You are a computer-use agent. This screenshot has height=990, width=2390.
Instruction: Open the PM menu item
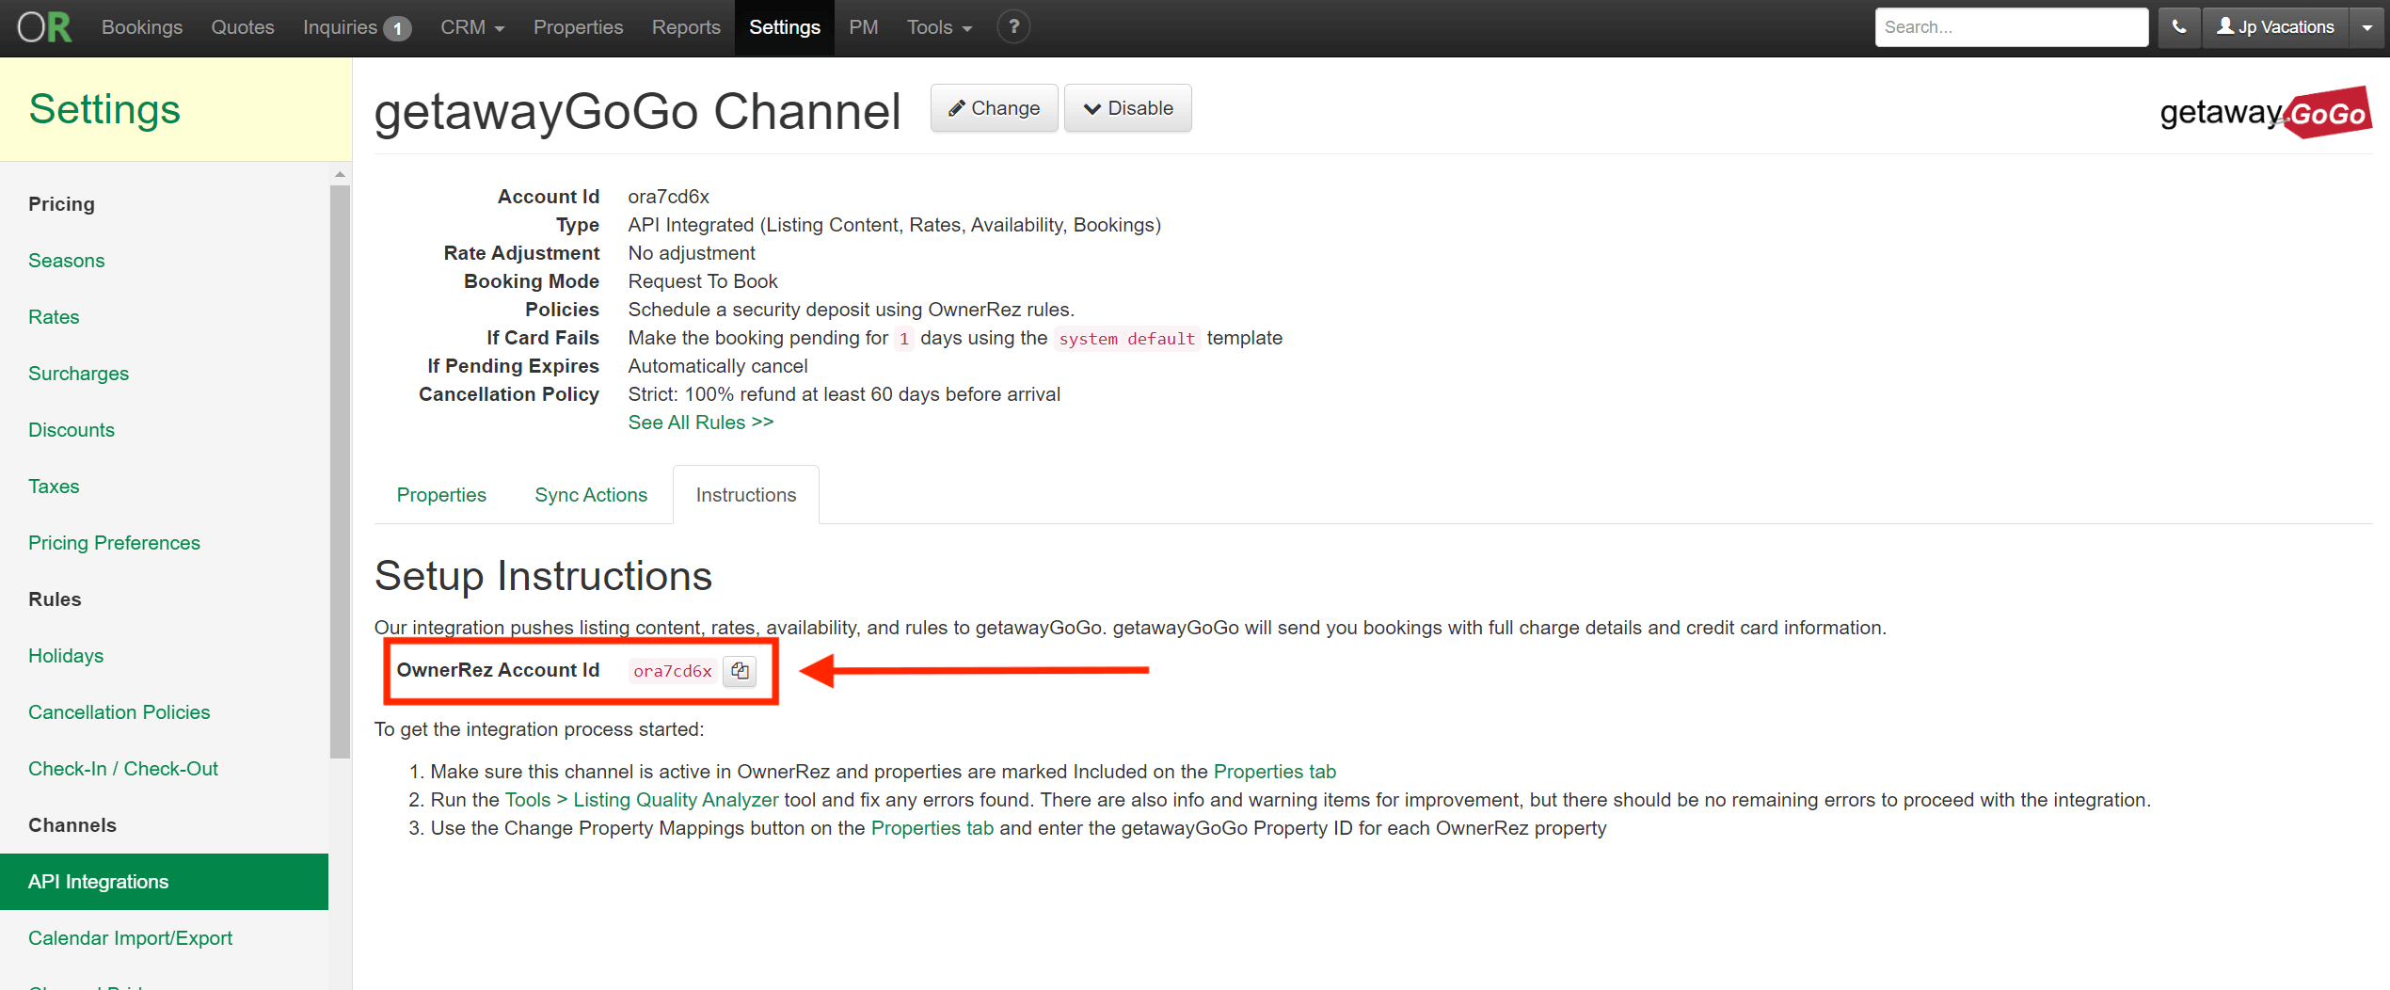[864, 27]
